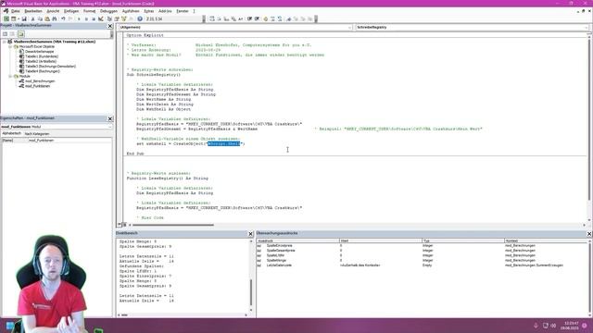Indent code with the Indent icon

coord(249,18)
